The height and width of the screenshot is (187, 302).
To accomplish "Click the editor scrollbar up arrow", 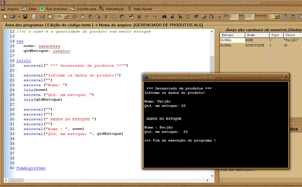I will point(212,31).
